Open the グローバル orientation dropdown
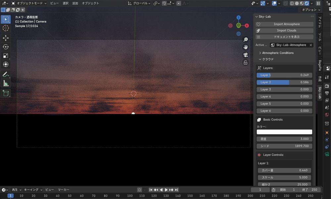 coord(139,3)
